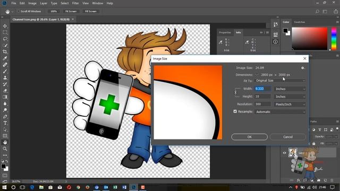The width and height of the screenshot is (340, 191).
Task: Select the Lasso tool
Action: click(x=5, y=39)
